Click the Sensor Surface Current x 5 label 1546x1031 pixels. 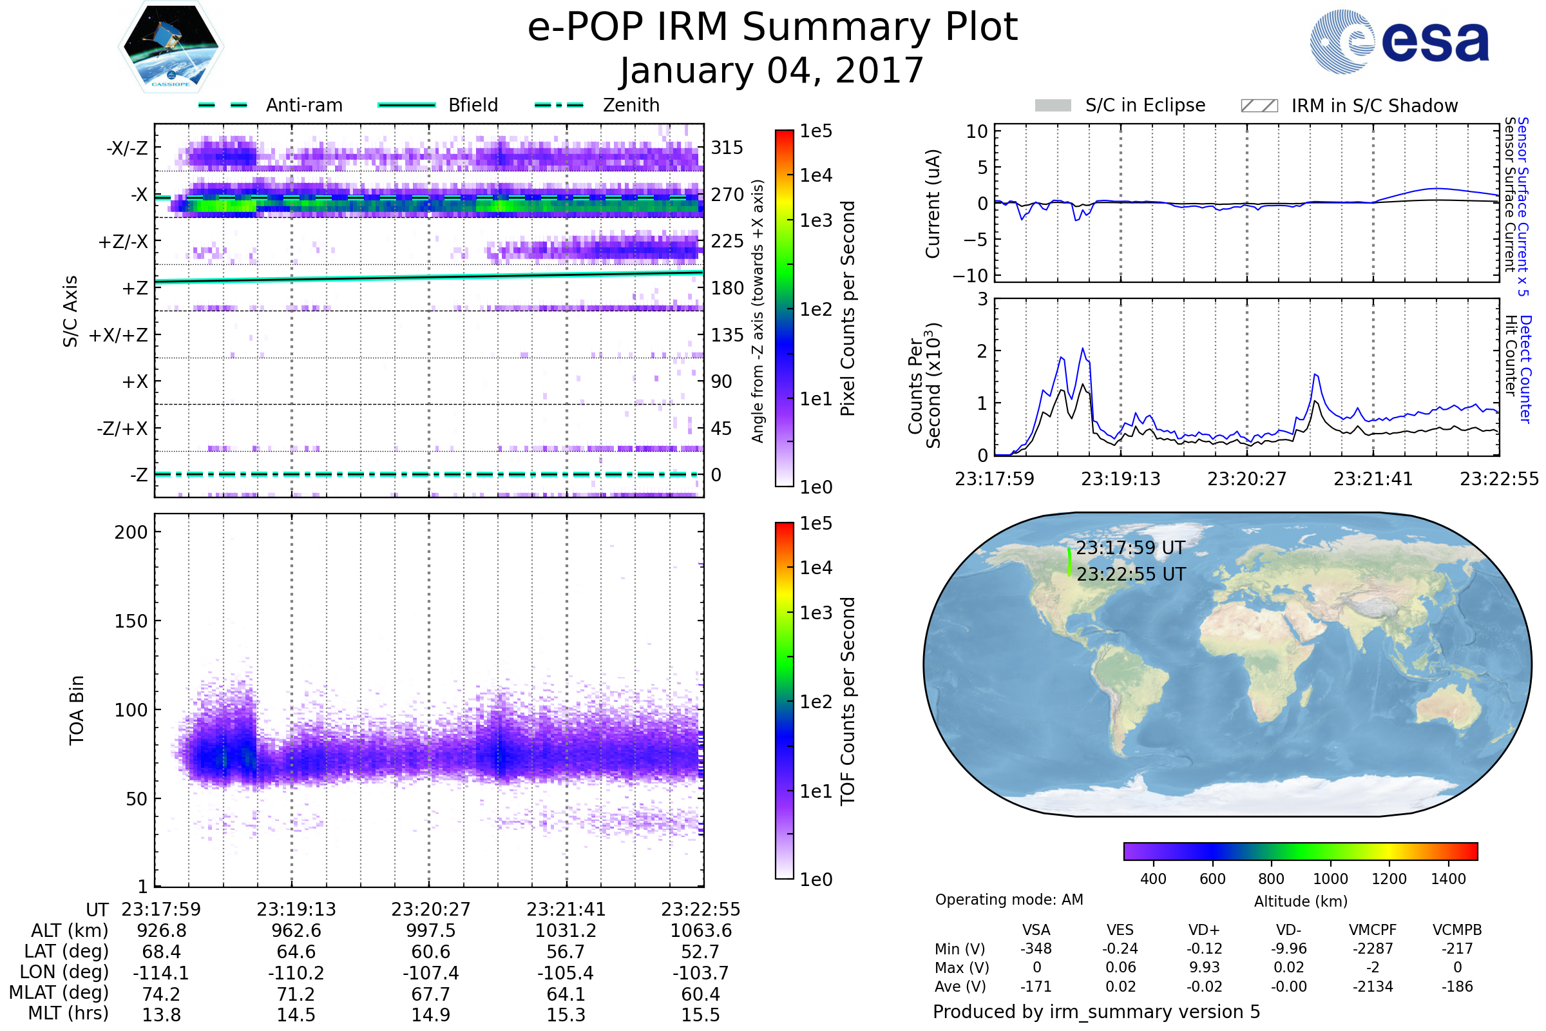[x=1523, y=206]
